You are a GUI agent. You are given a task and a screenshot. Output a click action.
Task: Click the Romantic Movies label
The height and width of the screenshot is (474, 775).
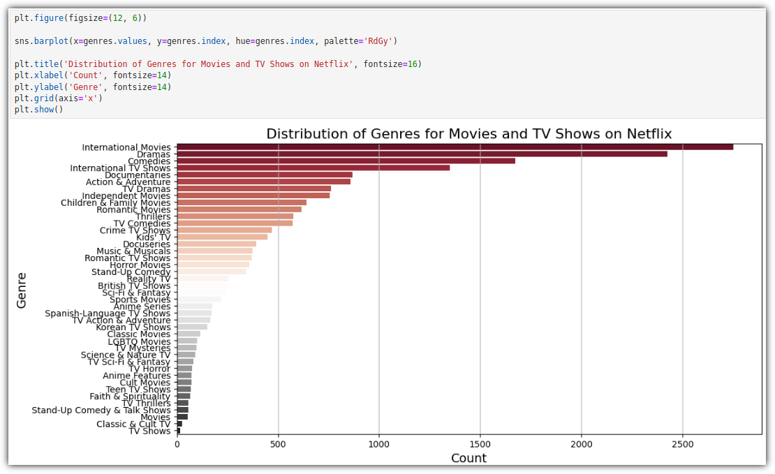tap(133, 209)
